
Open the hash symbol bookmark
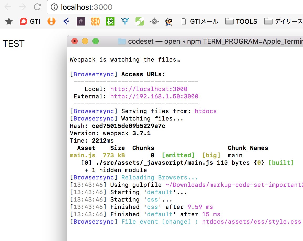point(81,21)
